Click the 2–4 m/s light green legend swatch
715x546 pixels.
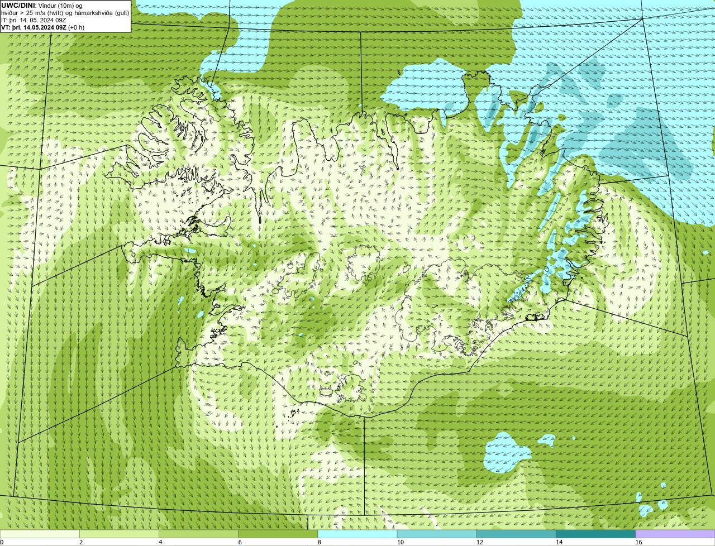[119, 534]
